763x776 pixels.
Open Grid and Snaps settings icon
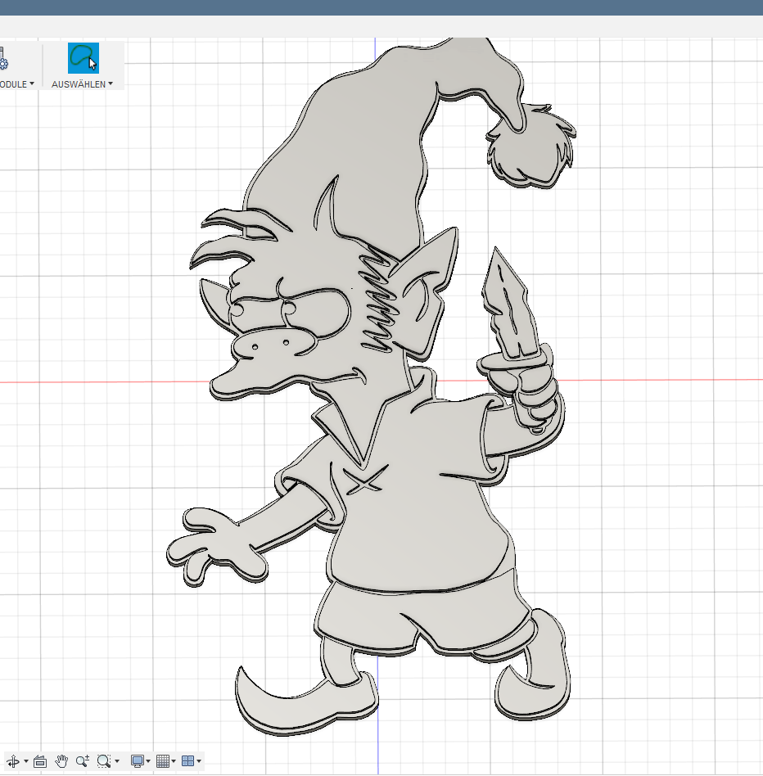pos(163,761)
